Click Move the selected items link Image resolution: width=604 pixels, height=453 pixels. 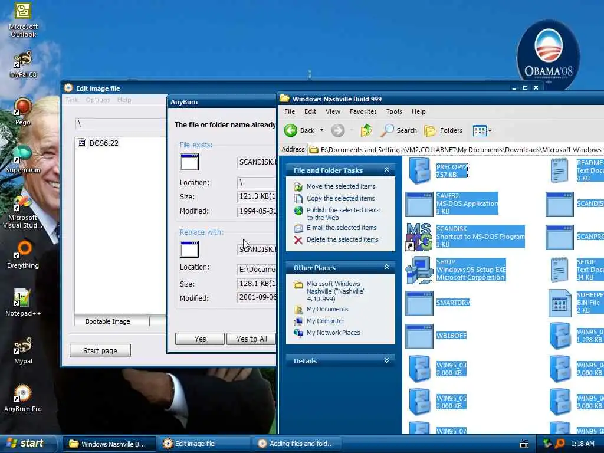[341, 186]
